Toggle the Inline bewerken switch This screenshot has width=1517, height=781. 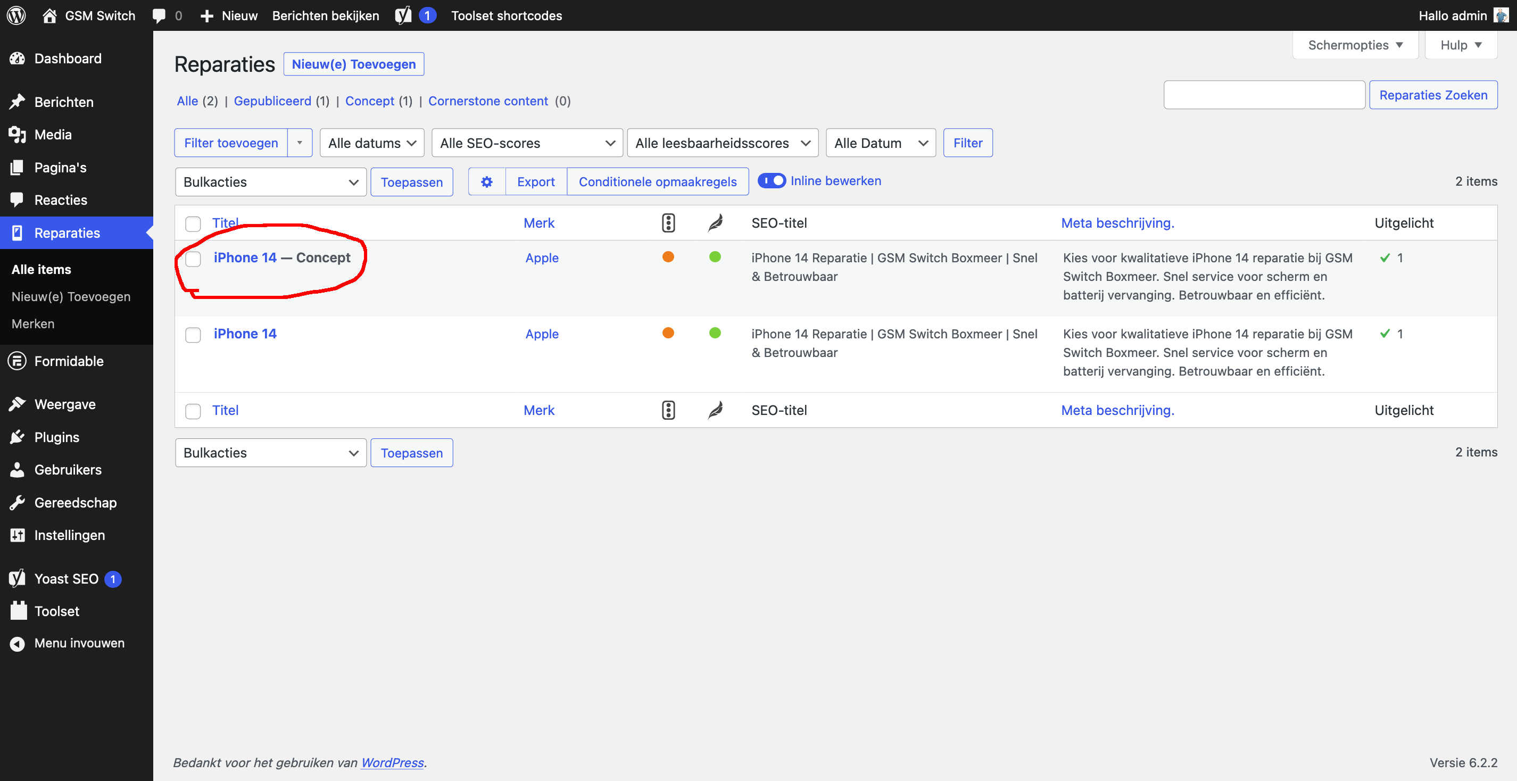[771, 181]
